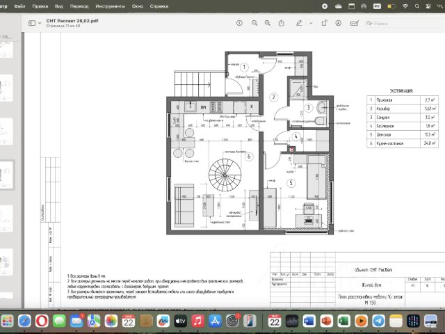Open the battery status icon
This screenshot has height=334, width=445.
[x=391, y=6]
